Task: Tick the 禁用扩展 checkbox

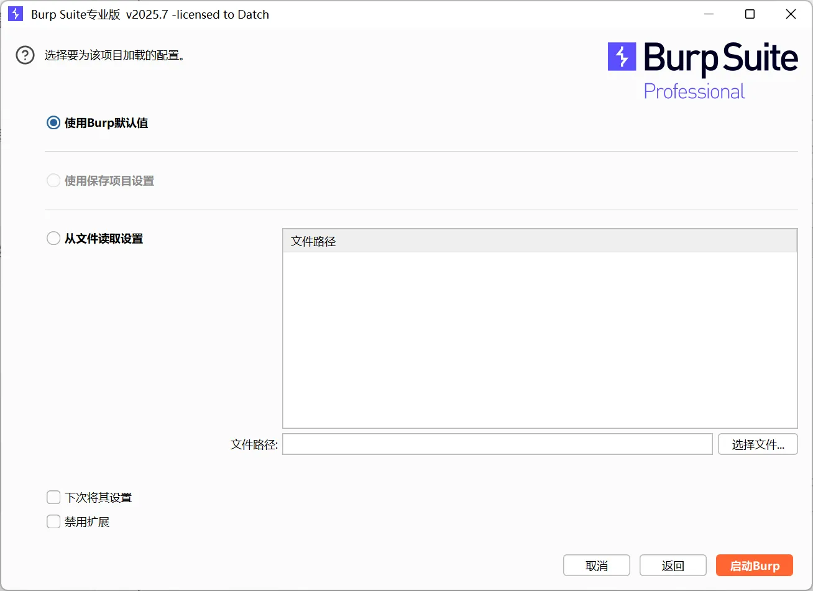Action: (53, 522)
